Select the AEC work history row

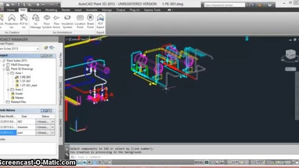[27, 121]
